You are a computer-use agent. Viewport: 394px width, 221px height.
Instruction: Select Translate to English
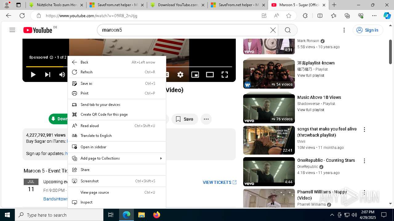click(117, 136)
